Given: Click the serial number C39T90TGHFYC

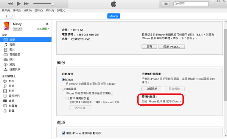Looking at the screenshot, I should click(80, 39).
